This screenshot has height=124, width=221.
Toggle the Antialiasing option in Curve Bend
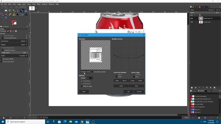(82, 84)
